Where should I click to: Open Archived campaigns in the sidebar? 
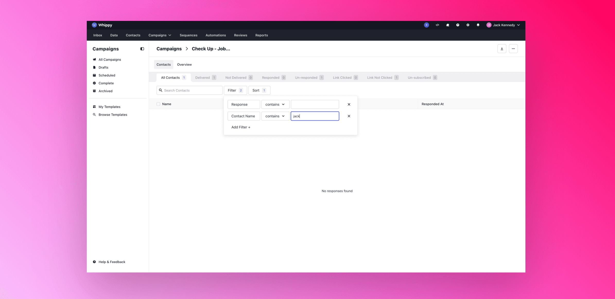click(x=105, y=91)
